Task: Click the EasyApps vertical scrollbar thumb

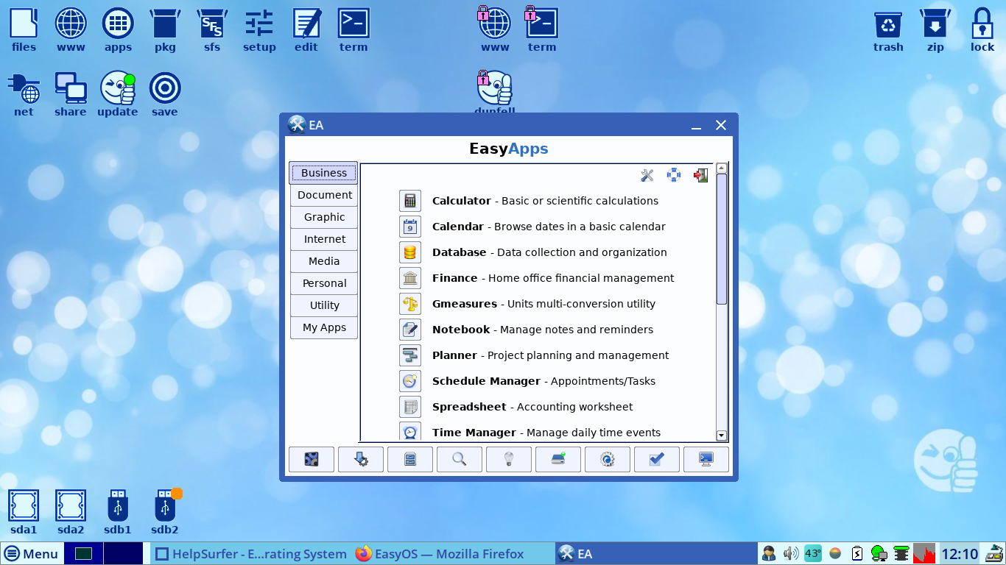Action: pos(722,239)
